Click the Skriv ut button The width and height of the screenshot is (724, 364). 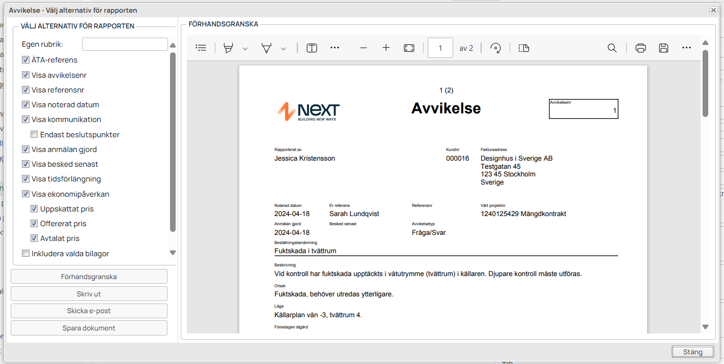(x=89, y=294)
